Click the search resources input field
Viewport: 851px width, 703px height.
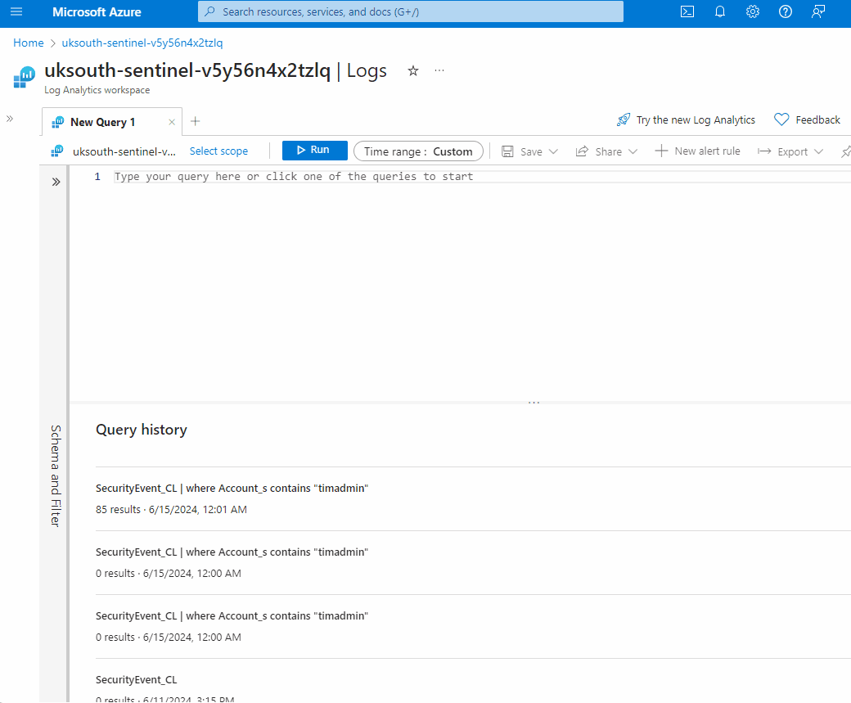pyautogui.click(x=410, y=11)
